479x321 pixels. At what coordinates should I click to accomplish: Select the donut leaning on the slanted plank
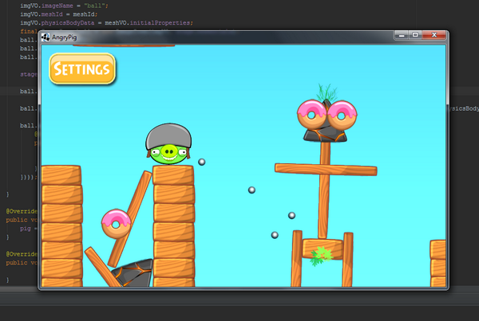coord(116,224)
